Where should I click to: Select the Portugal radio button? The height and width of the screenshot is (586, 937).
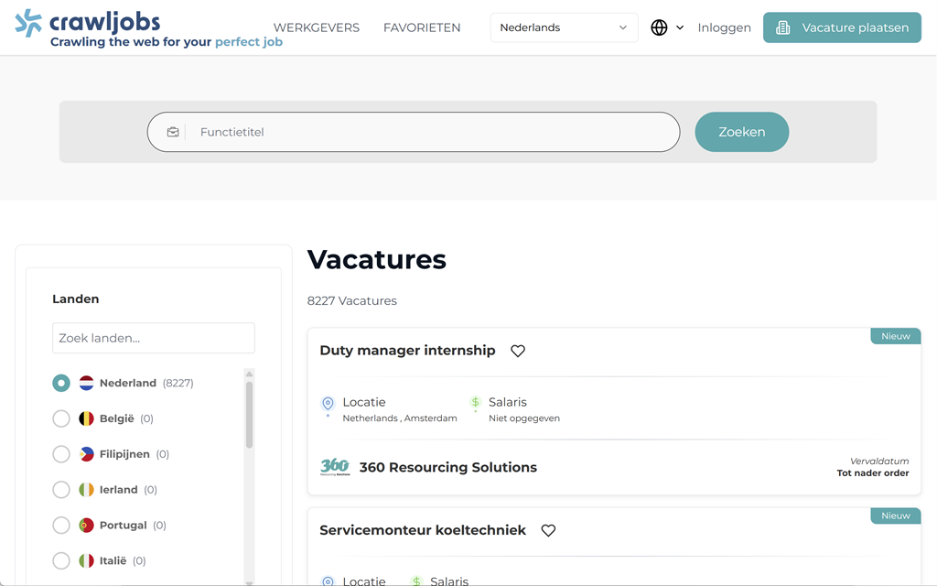(x=61, y=526)
